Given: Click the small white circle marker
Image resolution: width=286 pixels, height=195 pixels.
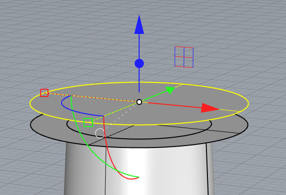Looking at the screenshot, I should pyautogui.click(x=100, y=133).
